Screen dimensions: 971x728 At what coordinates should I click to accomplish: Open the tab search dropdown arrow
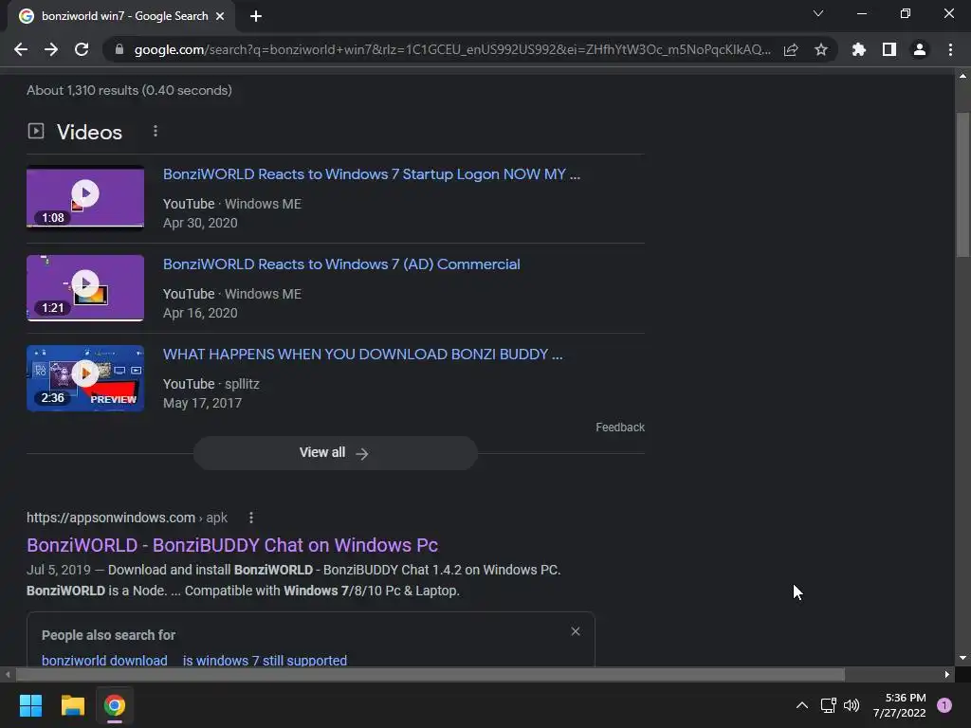tap(818, 13)
